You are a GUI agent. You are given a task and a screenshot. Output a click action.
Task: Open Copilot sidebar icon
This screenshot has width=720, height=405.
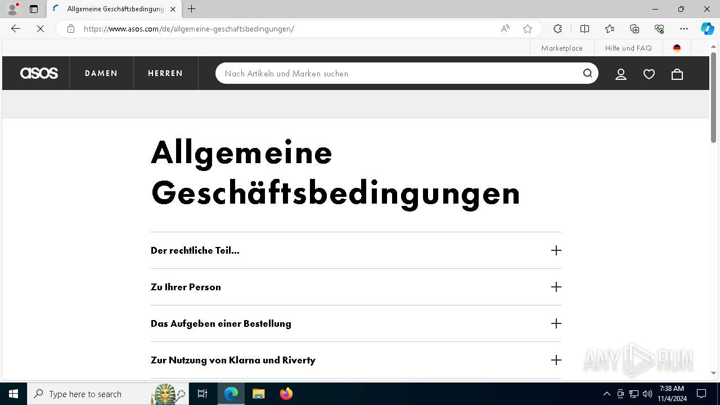coord(707,29)
